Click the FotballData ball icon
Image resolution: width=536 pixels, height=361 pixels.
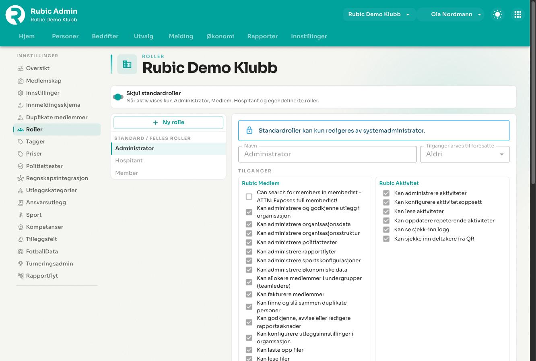click(x=21, y=252)
